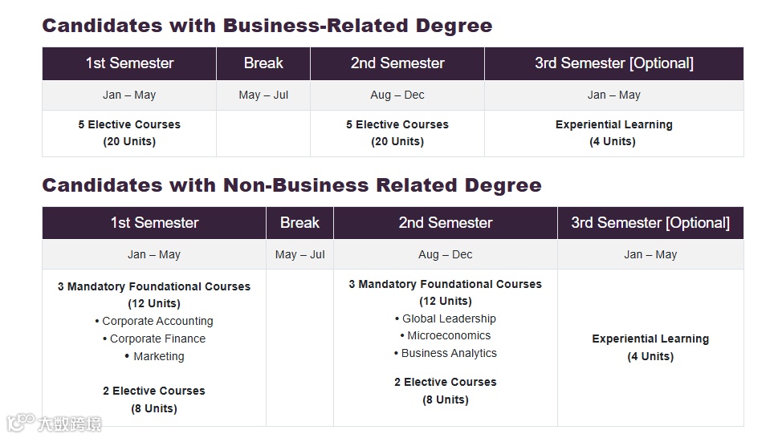The height and width of the screenshot is (438, 778).
Task: Select '1st Semester' header in first table
Action: [x=129, y=63]
